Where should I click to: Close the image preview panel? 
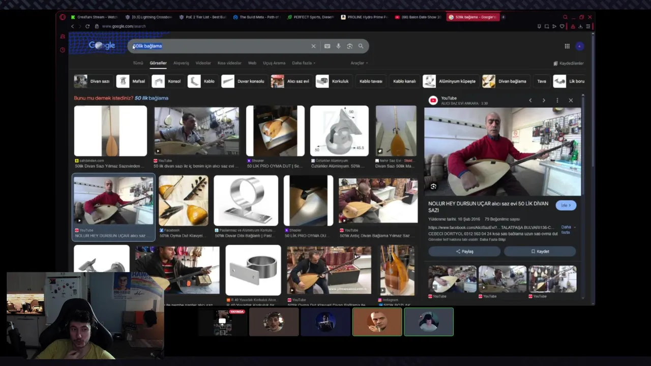pos(571,100)
